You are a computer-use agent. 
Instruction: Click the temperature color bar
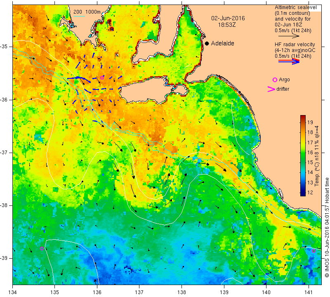pos(303,156)
